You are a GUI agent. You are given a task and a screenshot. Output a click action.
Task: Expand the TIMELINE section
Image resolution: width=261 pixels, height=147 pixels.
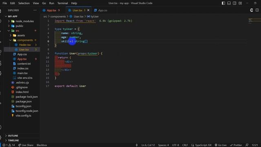click(6, 140)
